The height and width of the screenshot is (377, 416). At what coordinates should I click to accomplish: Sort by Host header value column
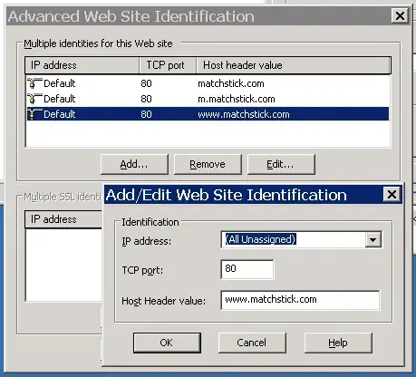pyautogui.click(x=294, y=65)
